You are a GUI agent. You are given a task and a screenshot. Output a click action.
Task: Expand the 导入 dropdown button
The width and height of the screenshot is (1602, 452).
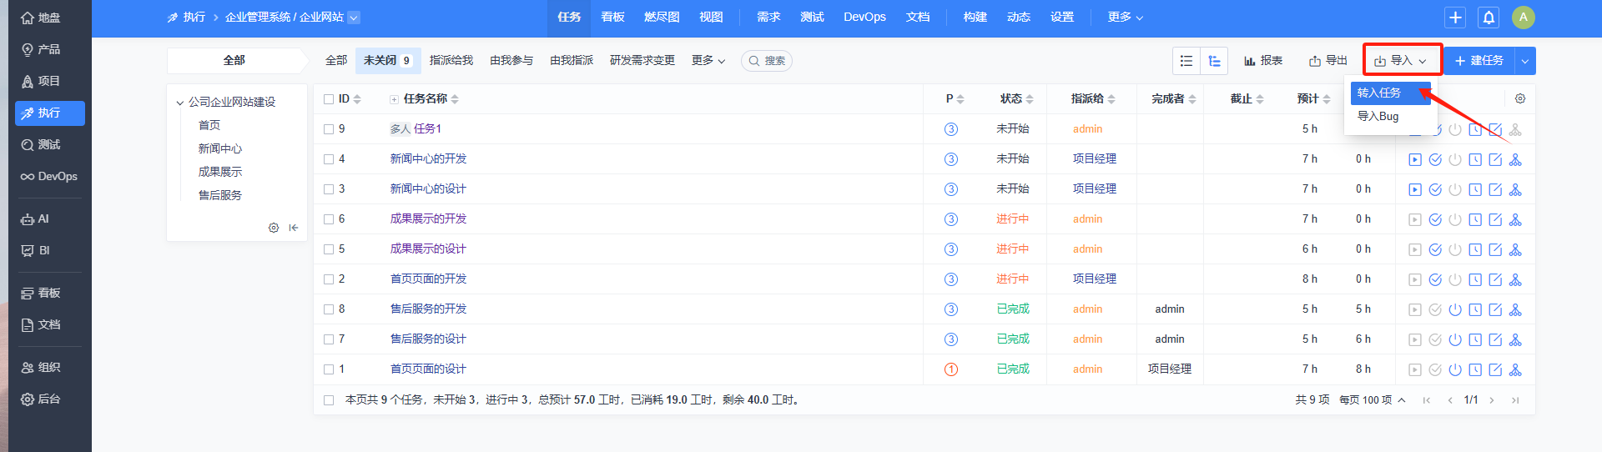(1402, 61)
